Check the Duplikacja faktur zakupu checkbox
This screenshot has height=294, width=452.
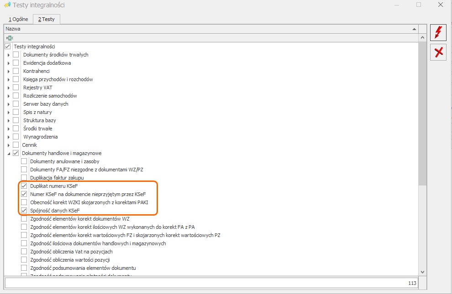click(x=24, y=178)
